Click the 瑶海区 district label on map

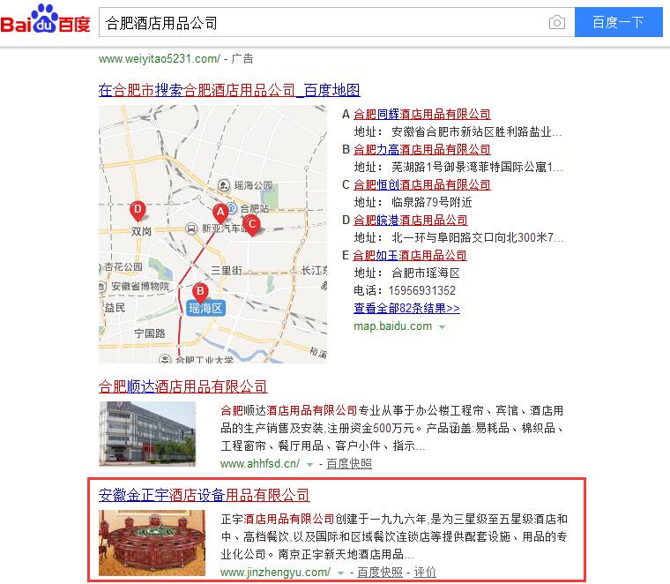pos(206,308)
